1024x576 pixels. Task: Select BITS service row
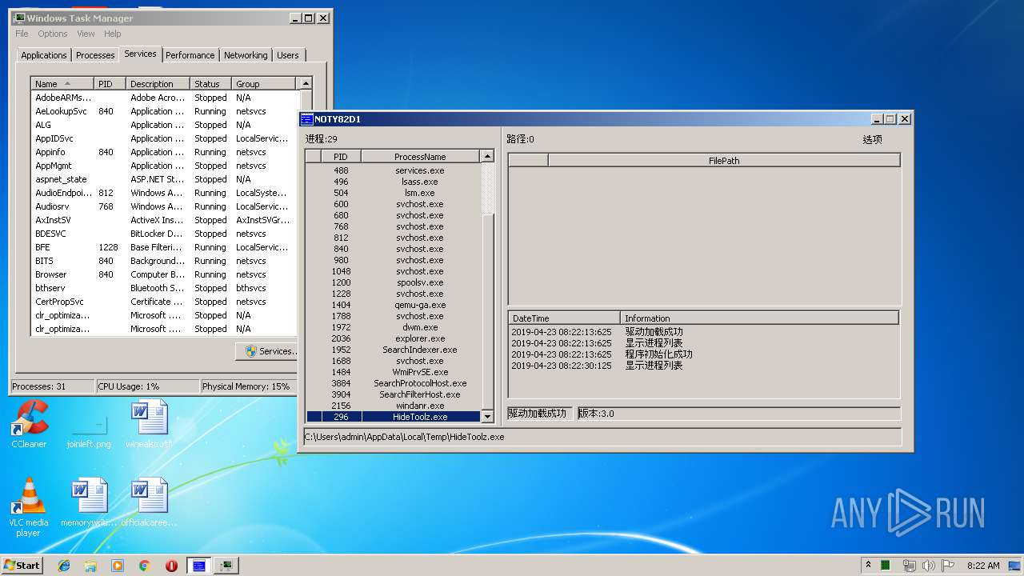tap(164, 261)
